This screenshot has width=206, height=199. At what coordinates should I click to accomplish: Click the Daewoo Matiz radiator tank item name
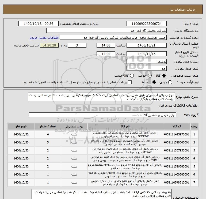point(125,183)
